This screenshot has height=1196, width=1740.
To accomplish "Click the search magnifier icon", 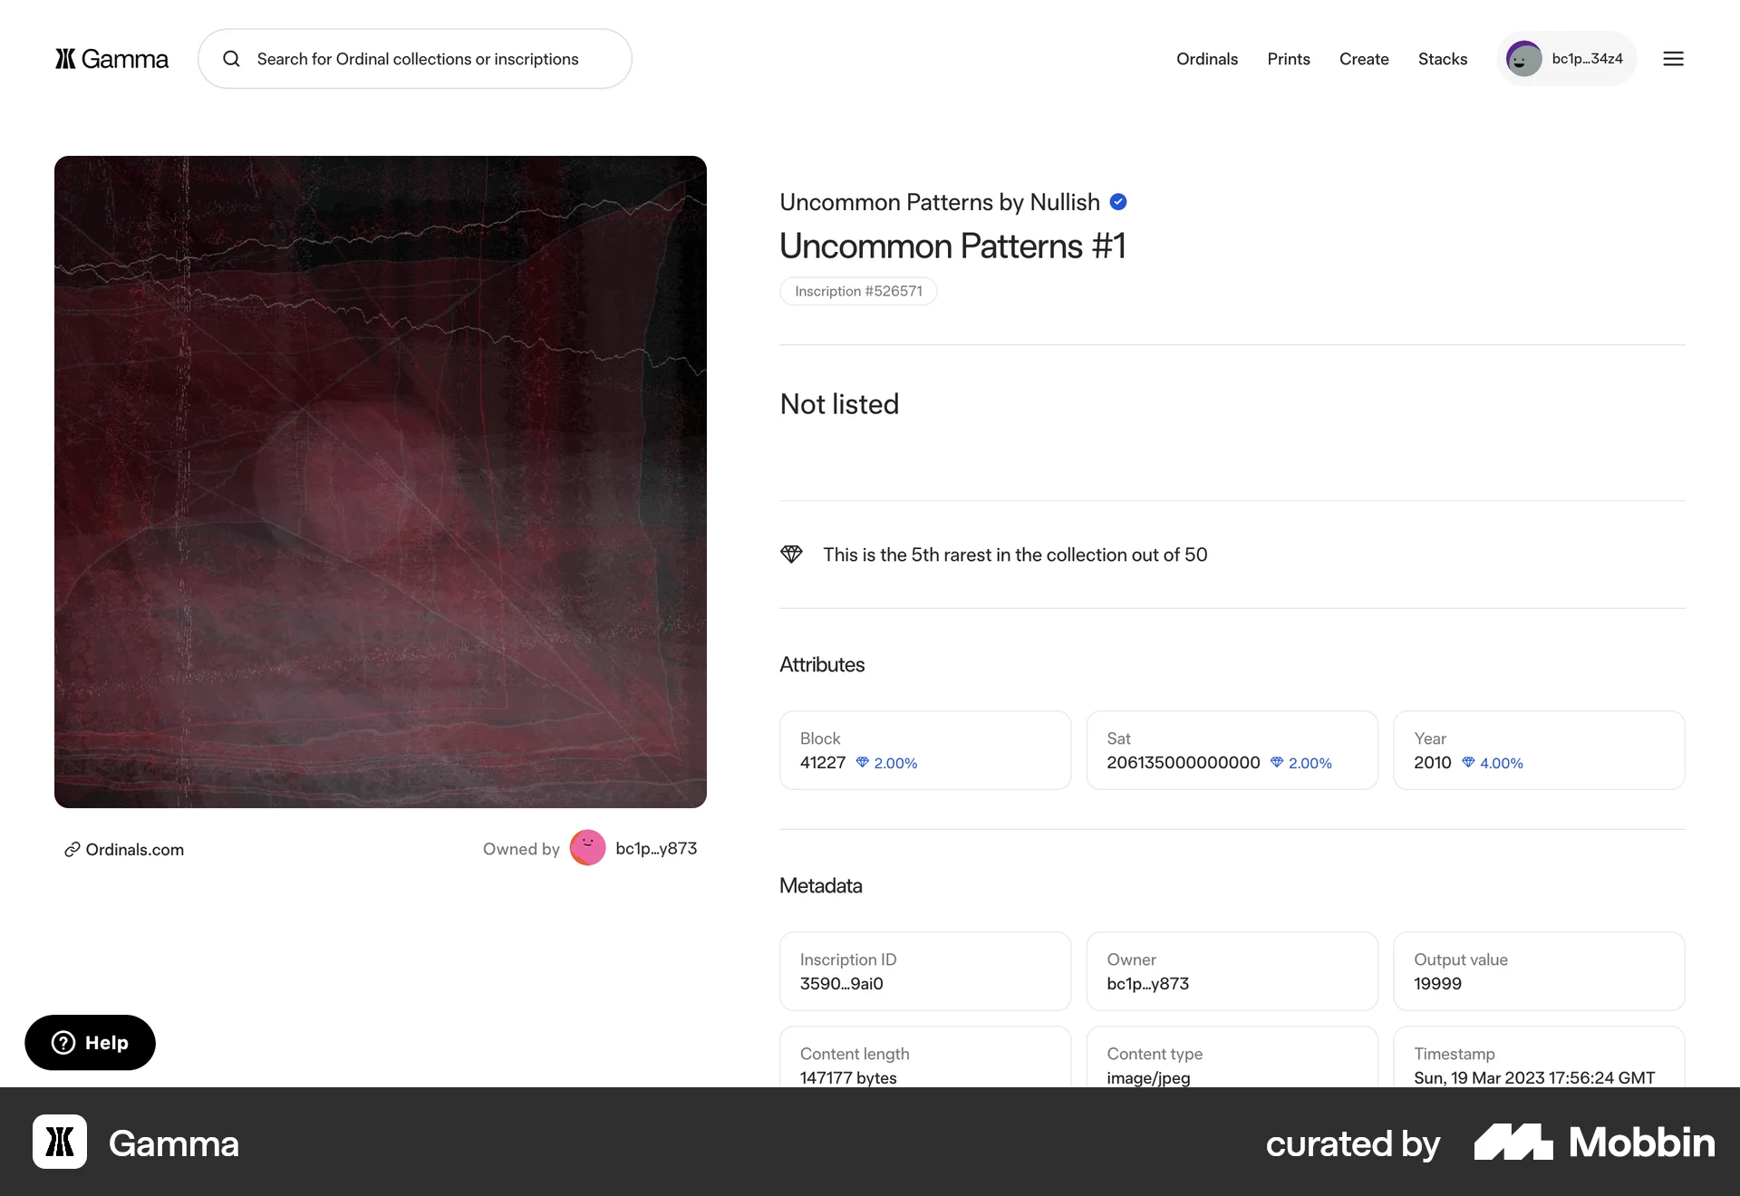I will (x=232, y=58).
